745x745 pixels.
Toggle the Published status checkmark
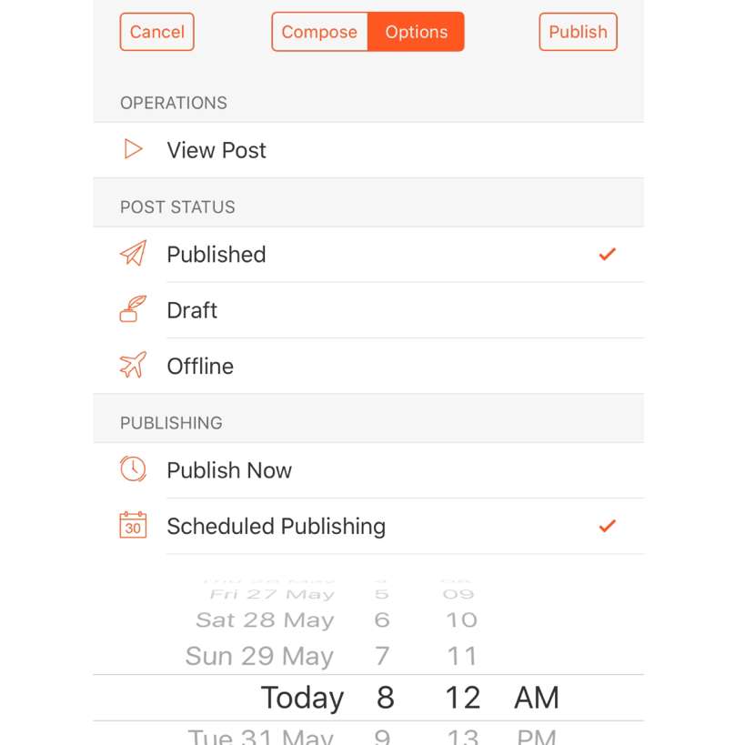608,254
